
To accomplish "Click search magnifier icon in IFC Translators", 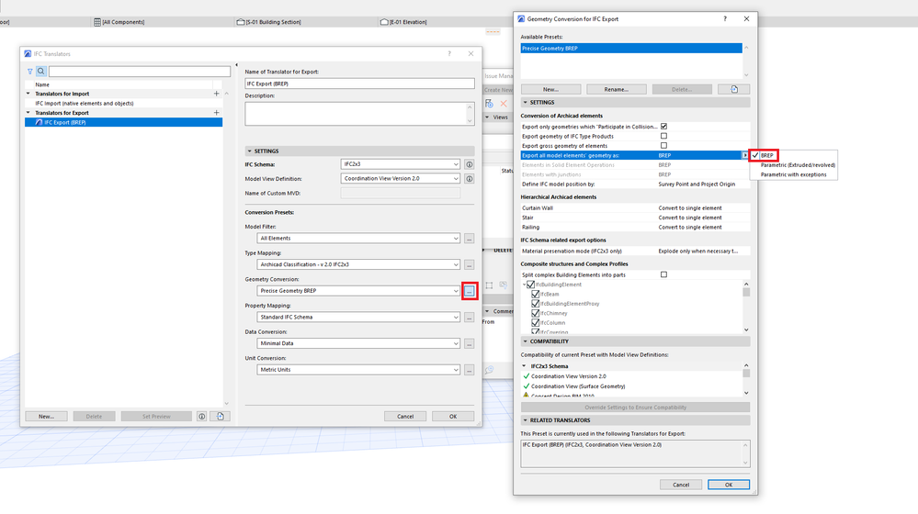I will click(x=41, y=72).
